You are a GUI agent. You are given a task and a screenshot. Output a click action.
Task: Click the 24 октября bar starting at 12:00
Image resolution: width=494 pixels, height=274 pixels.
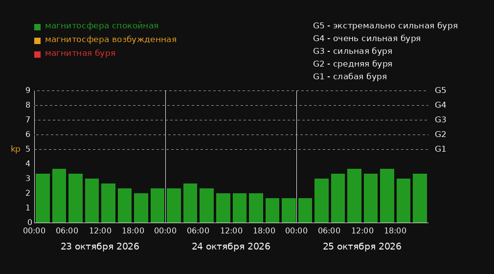(x=240, y=208)
